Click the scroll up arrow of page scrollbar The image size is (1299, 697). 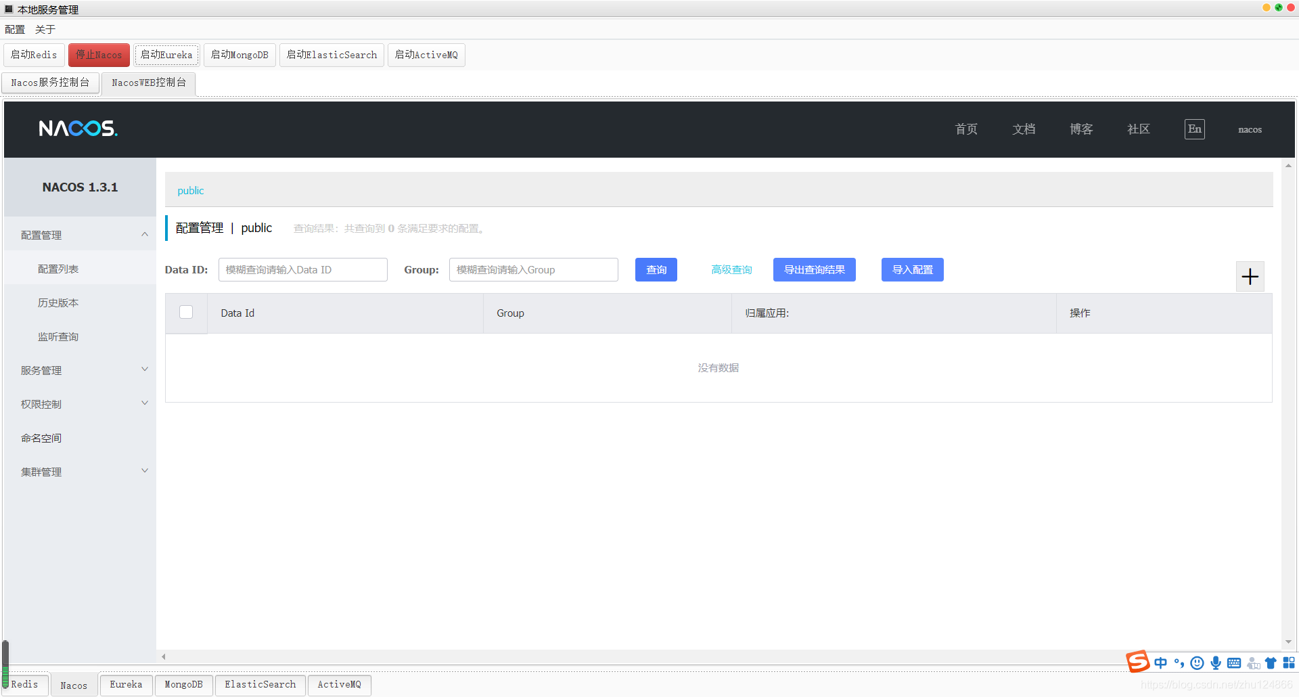(1288, 166)
